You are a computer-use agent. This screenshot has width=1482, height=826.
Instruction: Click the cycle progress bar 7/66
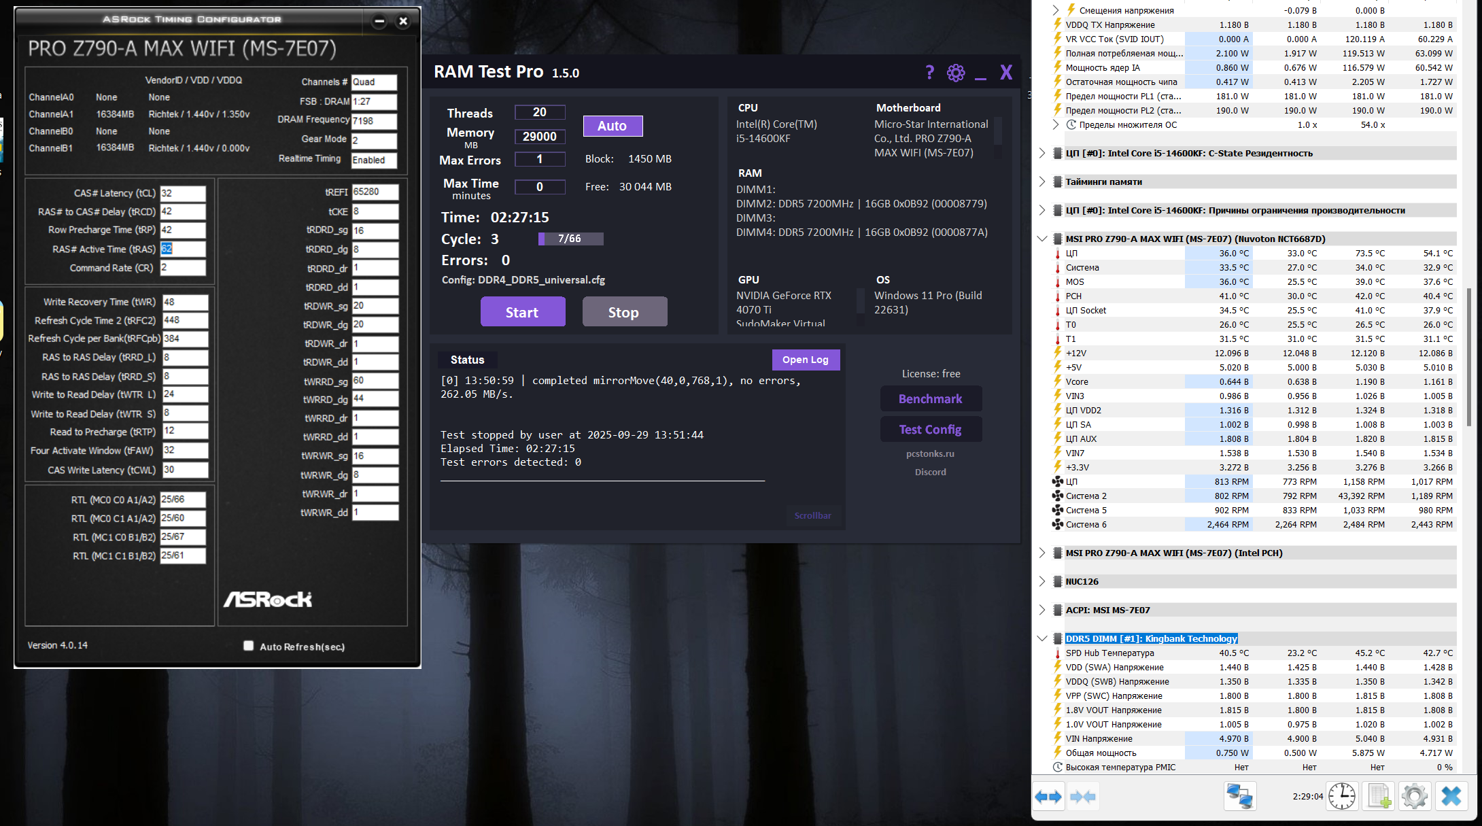point(570,239)
